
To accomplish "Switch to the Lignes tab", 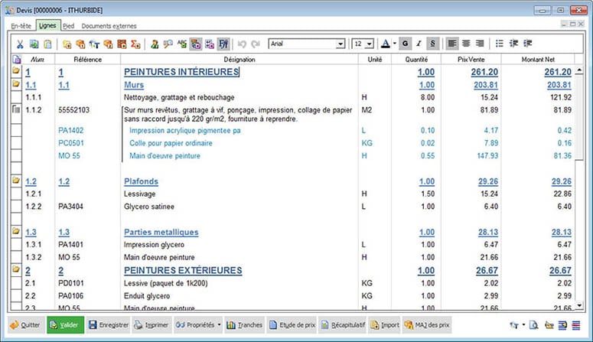I will point(47,26).
